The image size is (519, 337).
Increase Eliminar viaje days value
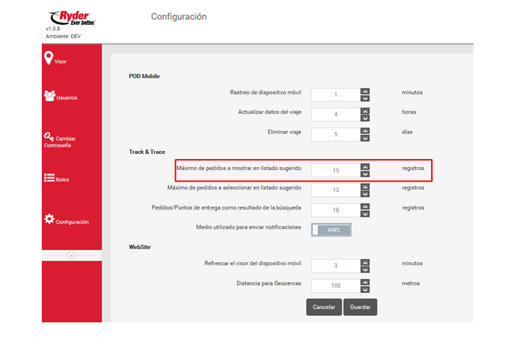point(365,131)
